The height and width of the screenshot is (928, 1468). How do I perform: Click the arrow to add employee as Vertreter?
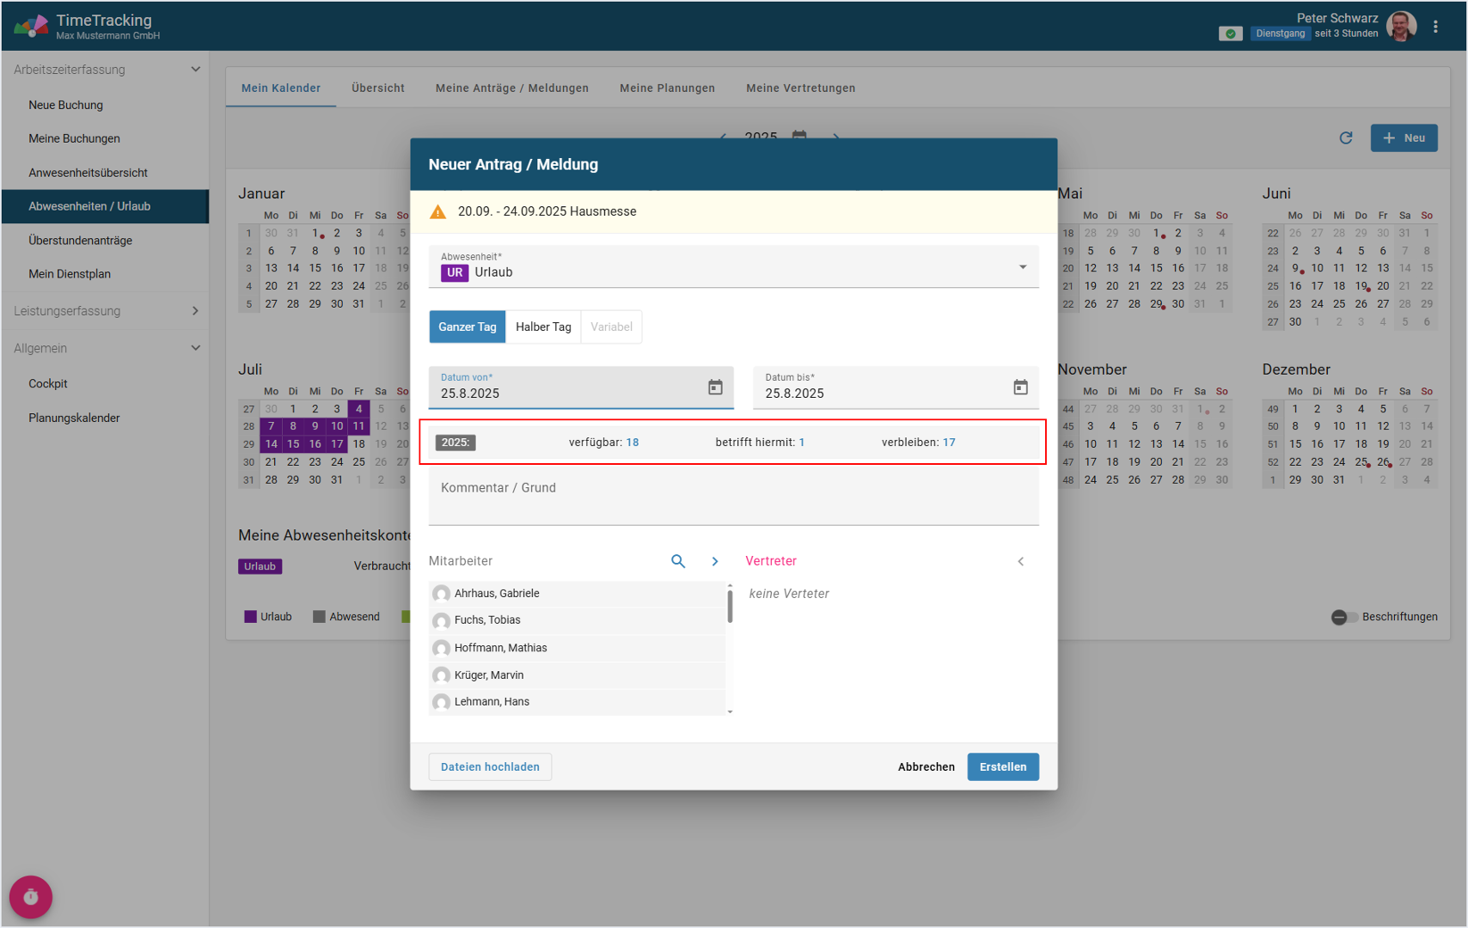(714, 561)
